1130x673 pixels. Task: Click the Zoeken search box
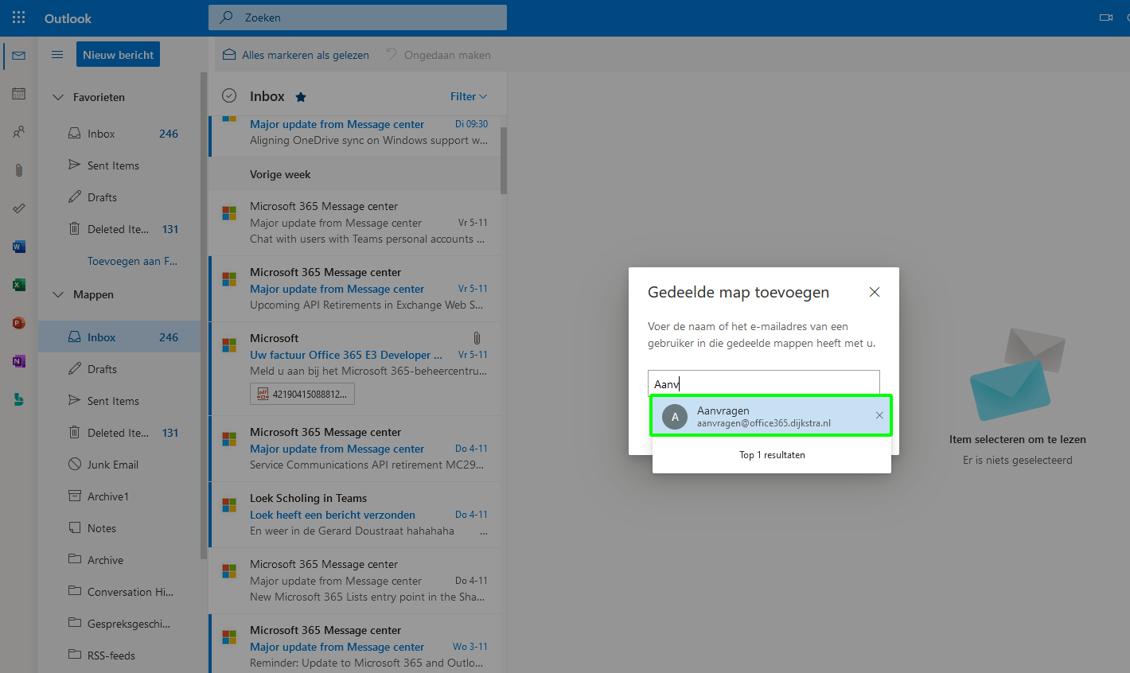[x=357, y=18]
